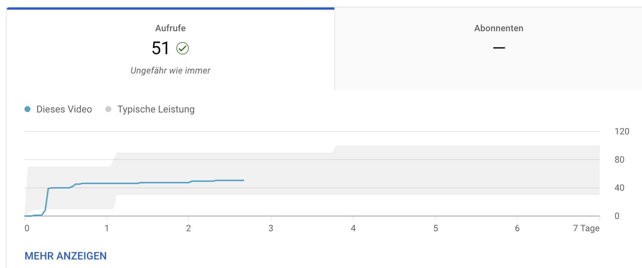This screenshot has width=642, height=268.
Task: Select the Typische Leistung legend label
Action: (156, 109)
